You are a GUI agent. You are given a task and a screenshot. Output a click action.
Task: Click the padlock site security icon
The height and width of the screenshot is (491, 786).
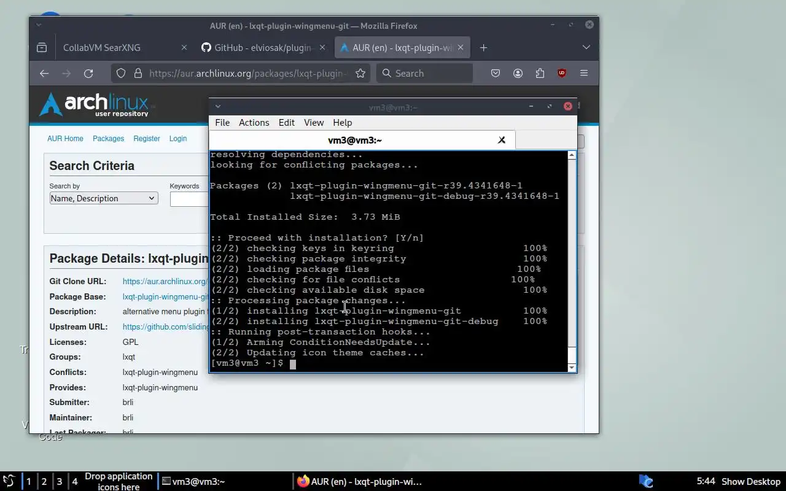coord(138,73)
